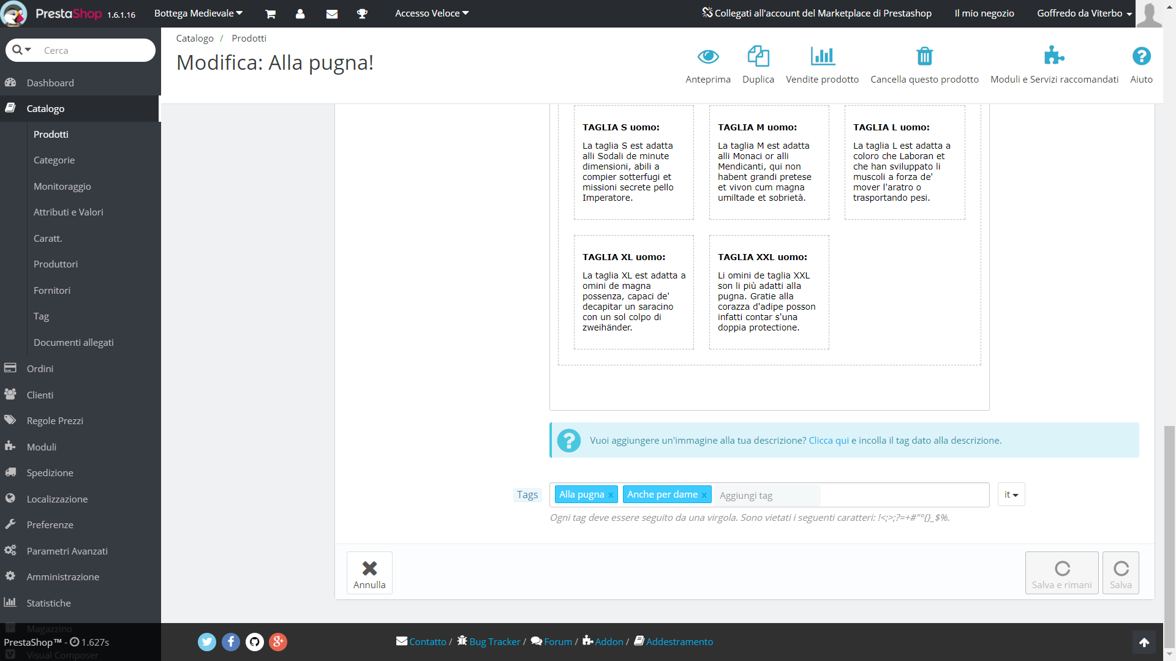Open Vendite prodotto chart icon
Viewport: 1176px width, 661px height.
822,57
